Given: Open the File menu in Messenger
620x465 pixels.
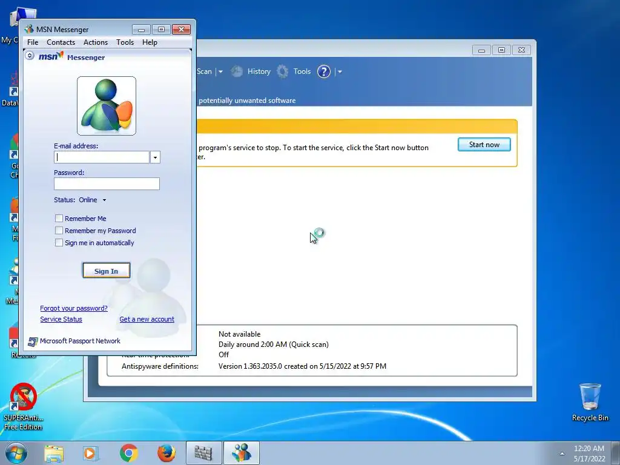Looking at the screenshot, I should [x=33, y=42].
